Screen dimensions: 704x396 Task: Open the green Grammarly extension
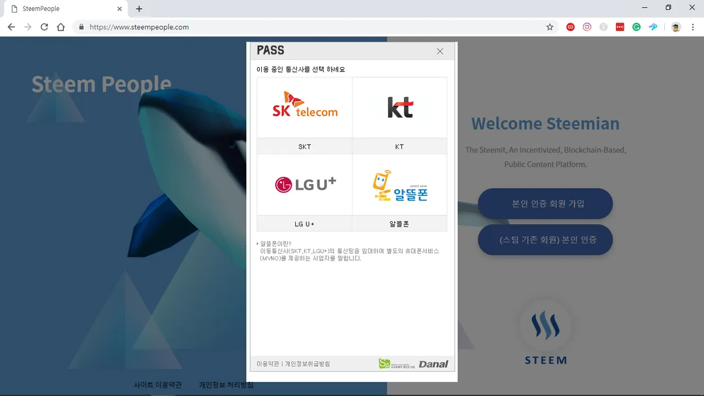(x=636, y=27)
